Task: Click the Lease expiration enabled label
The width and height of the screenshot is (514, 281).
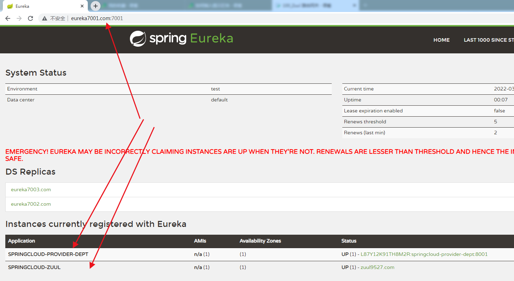Action: pos(373,111)
